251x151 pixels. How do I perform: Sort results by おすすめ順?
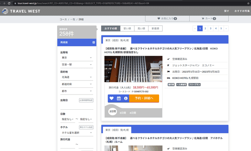coord(111,29)
